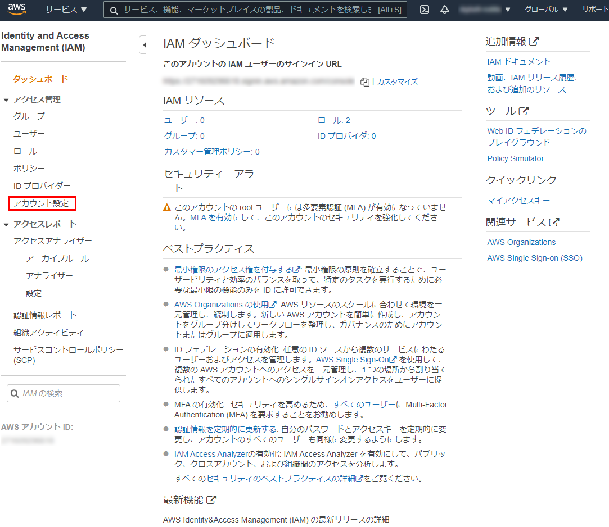609x527 pixels.
Task: Open the account name dropdown
Action: pyautogui.click(x=485, y=10)
